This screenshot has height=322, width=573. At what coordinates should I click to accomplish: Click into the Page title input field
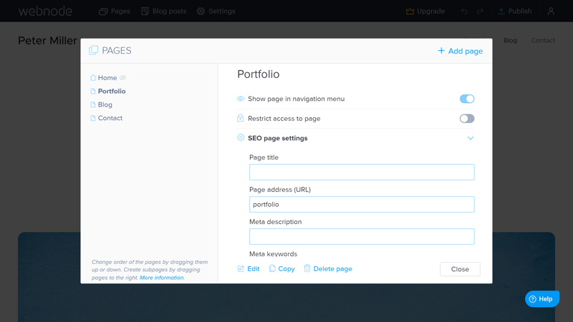pos(362,172)
